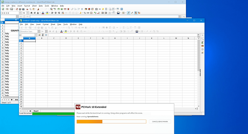Toggle Italic in Energy_market window toolbar
The image size is (248, 134).
point(35,13)
